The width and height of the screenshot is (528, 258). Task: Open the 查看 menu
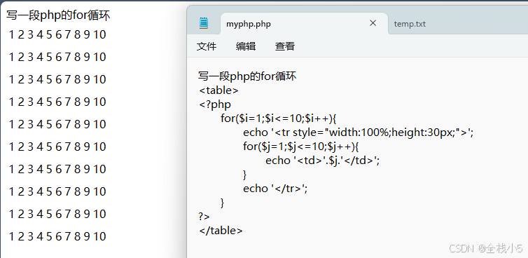(x=285, y=46)
